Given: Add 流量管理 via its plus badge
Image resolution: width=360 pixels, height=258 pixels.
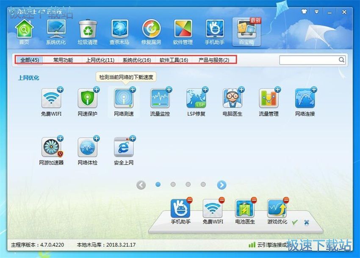Looking at the screenshot, I should 278,89.
